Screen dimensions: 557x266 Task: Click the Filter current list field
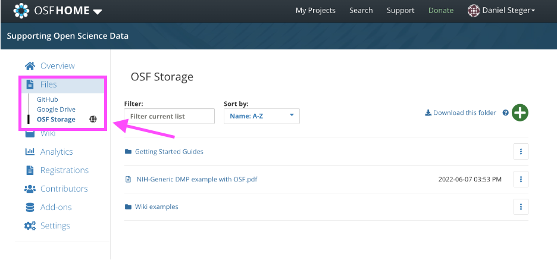[x=170, y=116]
